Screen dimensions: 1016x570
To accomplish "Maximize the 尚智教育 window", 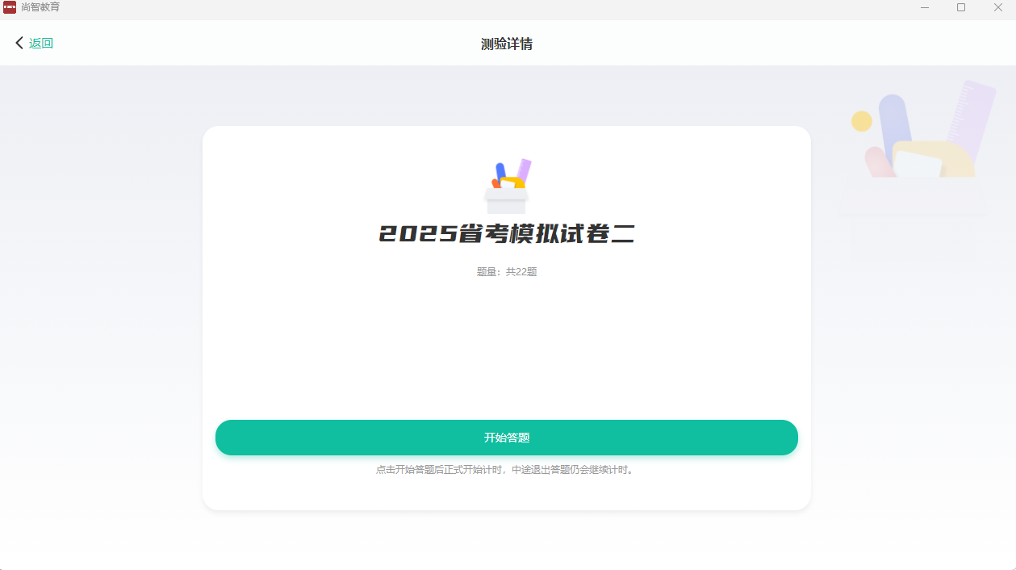I will tap(961, 7).
